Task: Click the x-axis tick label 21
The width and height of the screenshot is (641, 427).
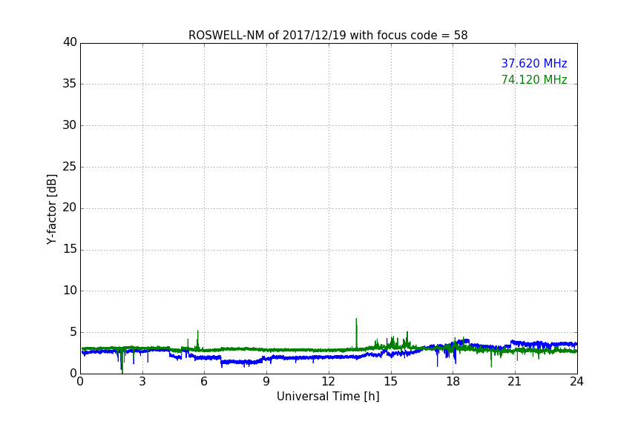Action: (515, 382)
